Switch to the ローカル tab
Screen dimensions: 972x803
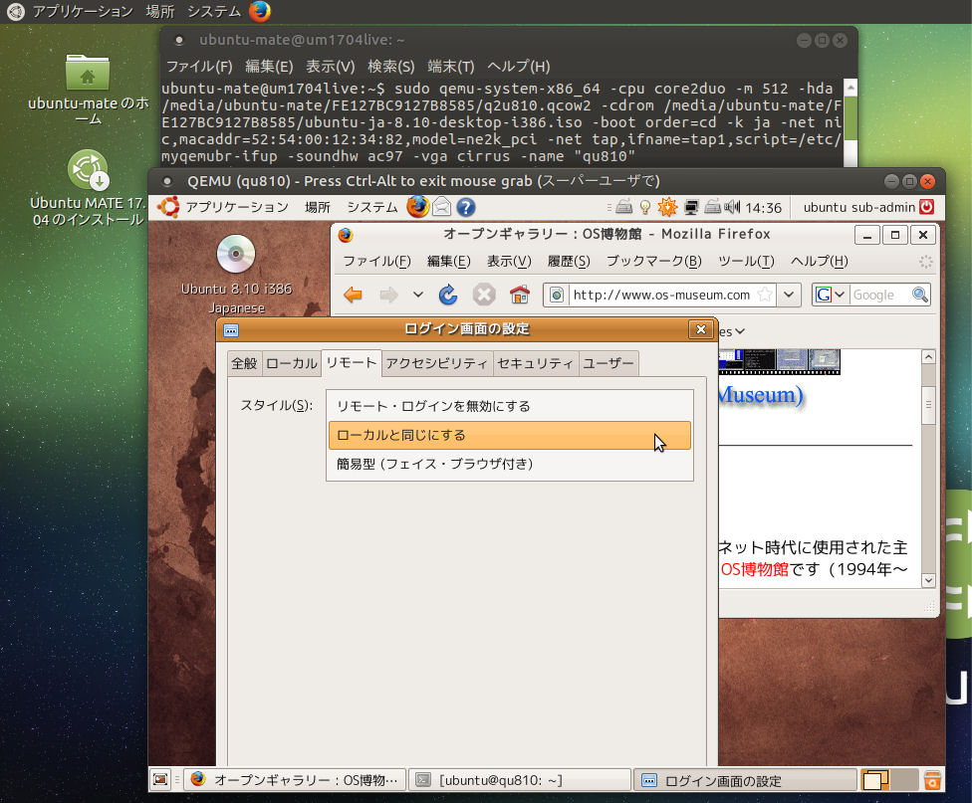tap(292, 364)
